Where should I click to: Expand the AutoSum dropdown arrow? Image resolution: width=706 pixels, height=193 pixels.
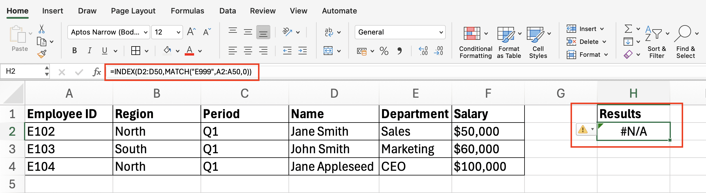click(x=638, y=29)
